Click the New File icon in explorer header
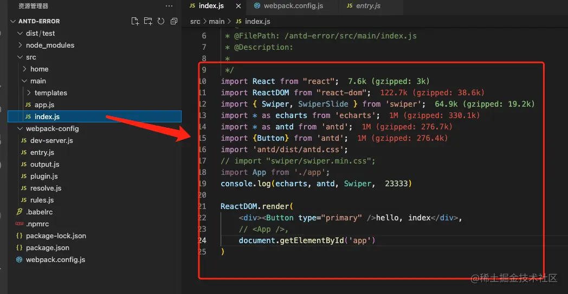The width and height of the screenshot is (568, 294). click(135, 21)
